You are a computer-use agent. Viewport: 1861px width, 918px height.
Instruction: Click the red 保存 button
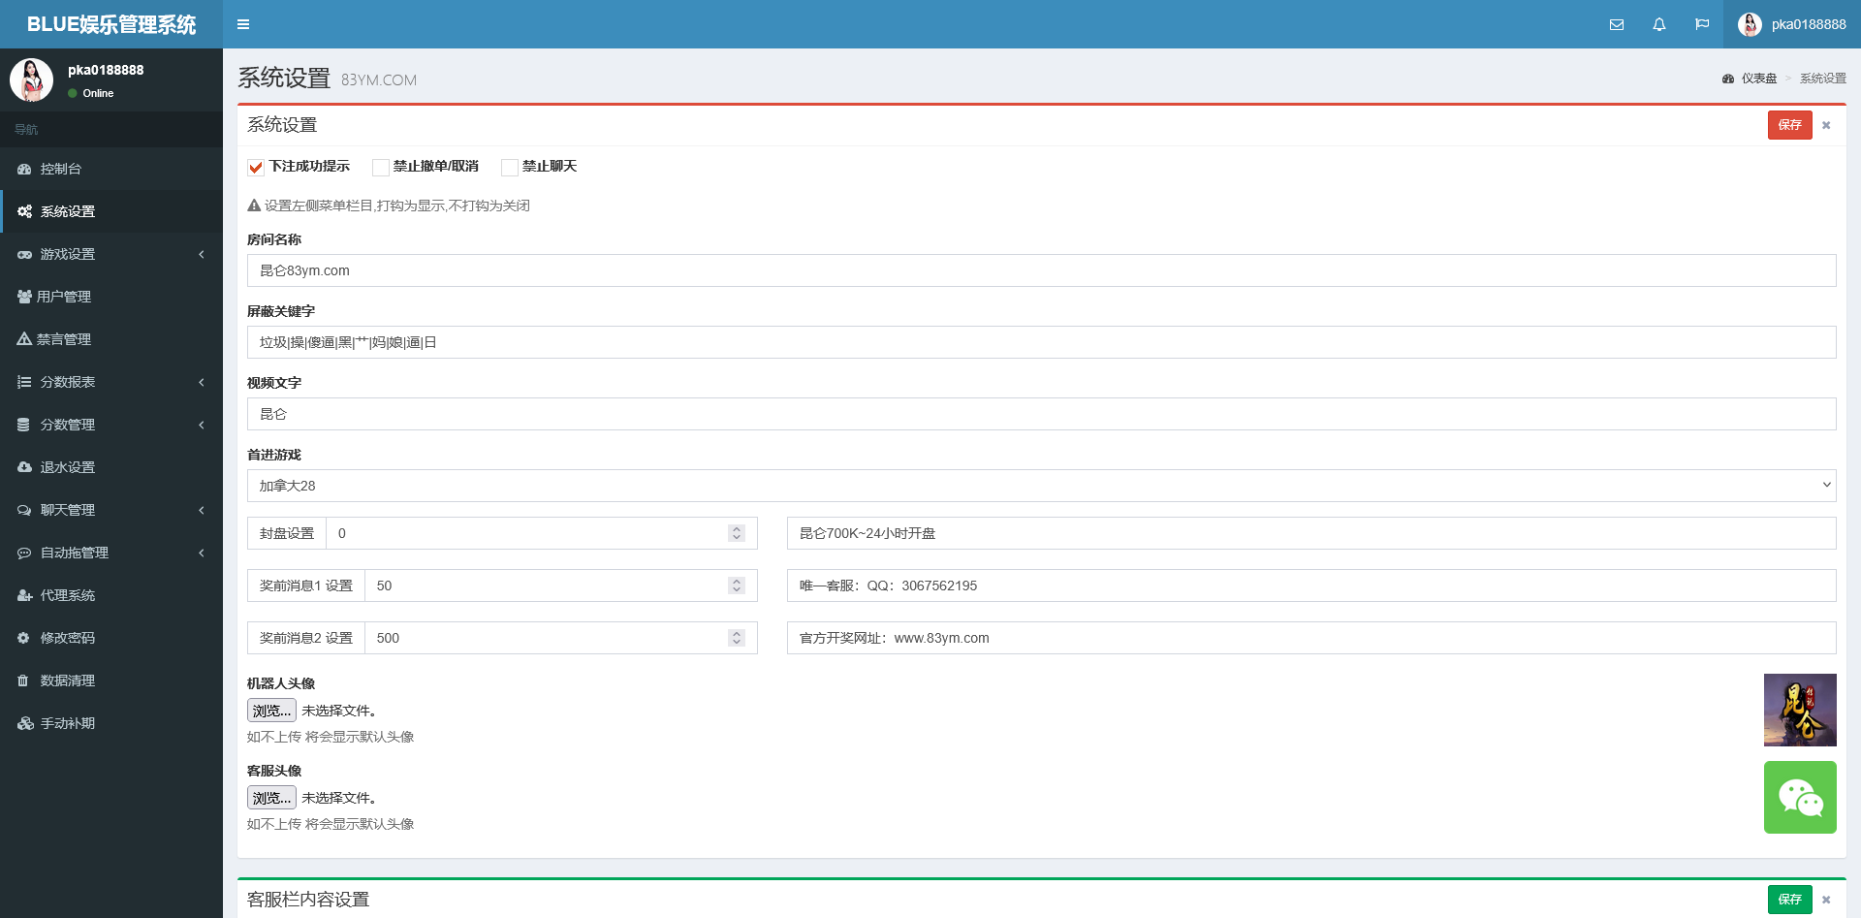pos(1789,125)
